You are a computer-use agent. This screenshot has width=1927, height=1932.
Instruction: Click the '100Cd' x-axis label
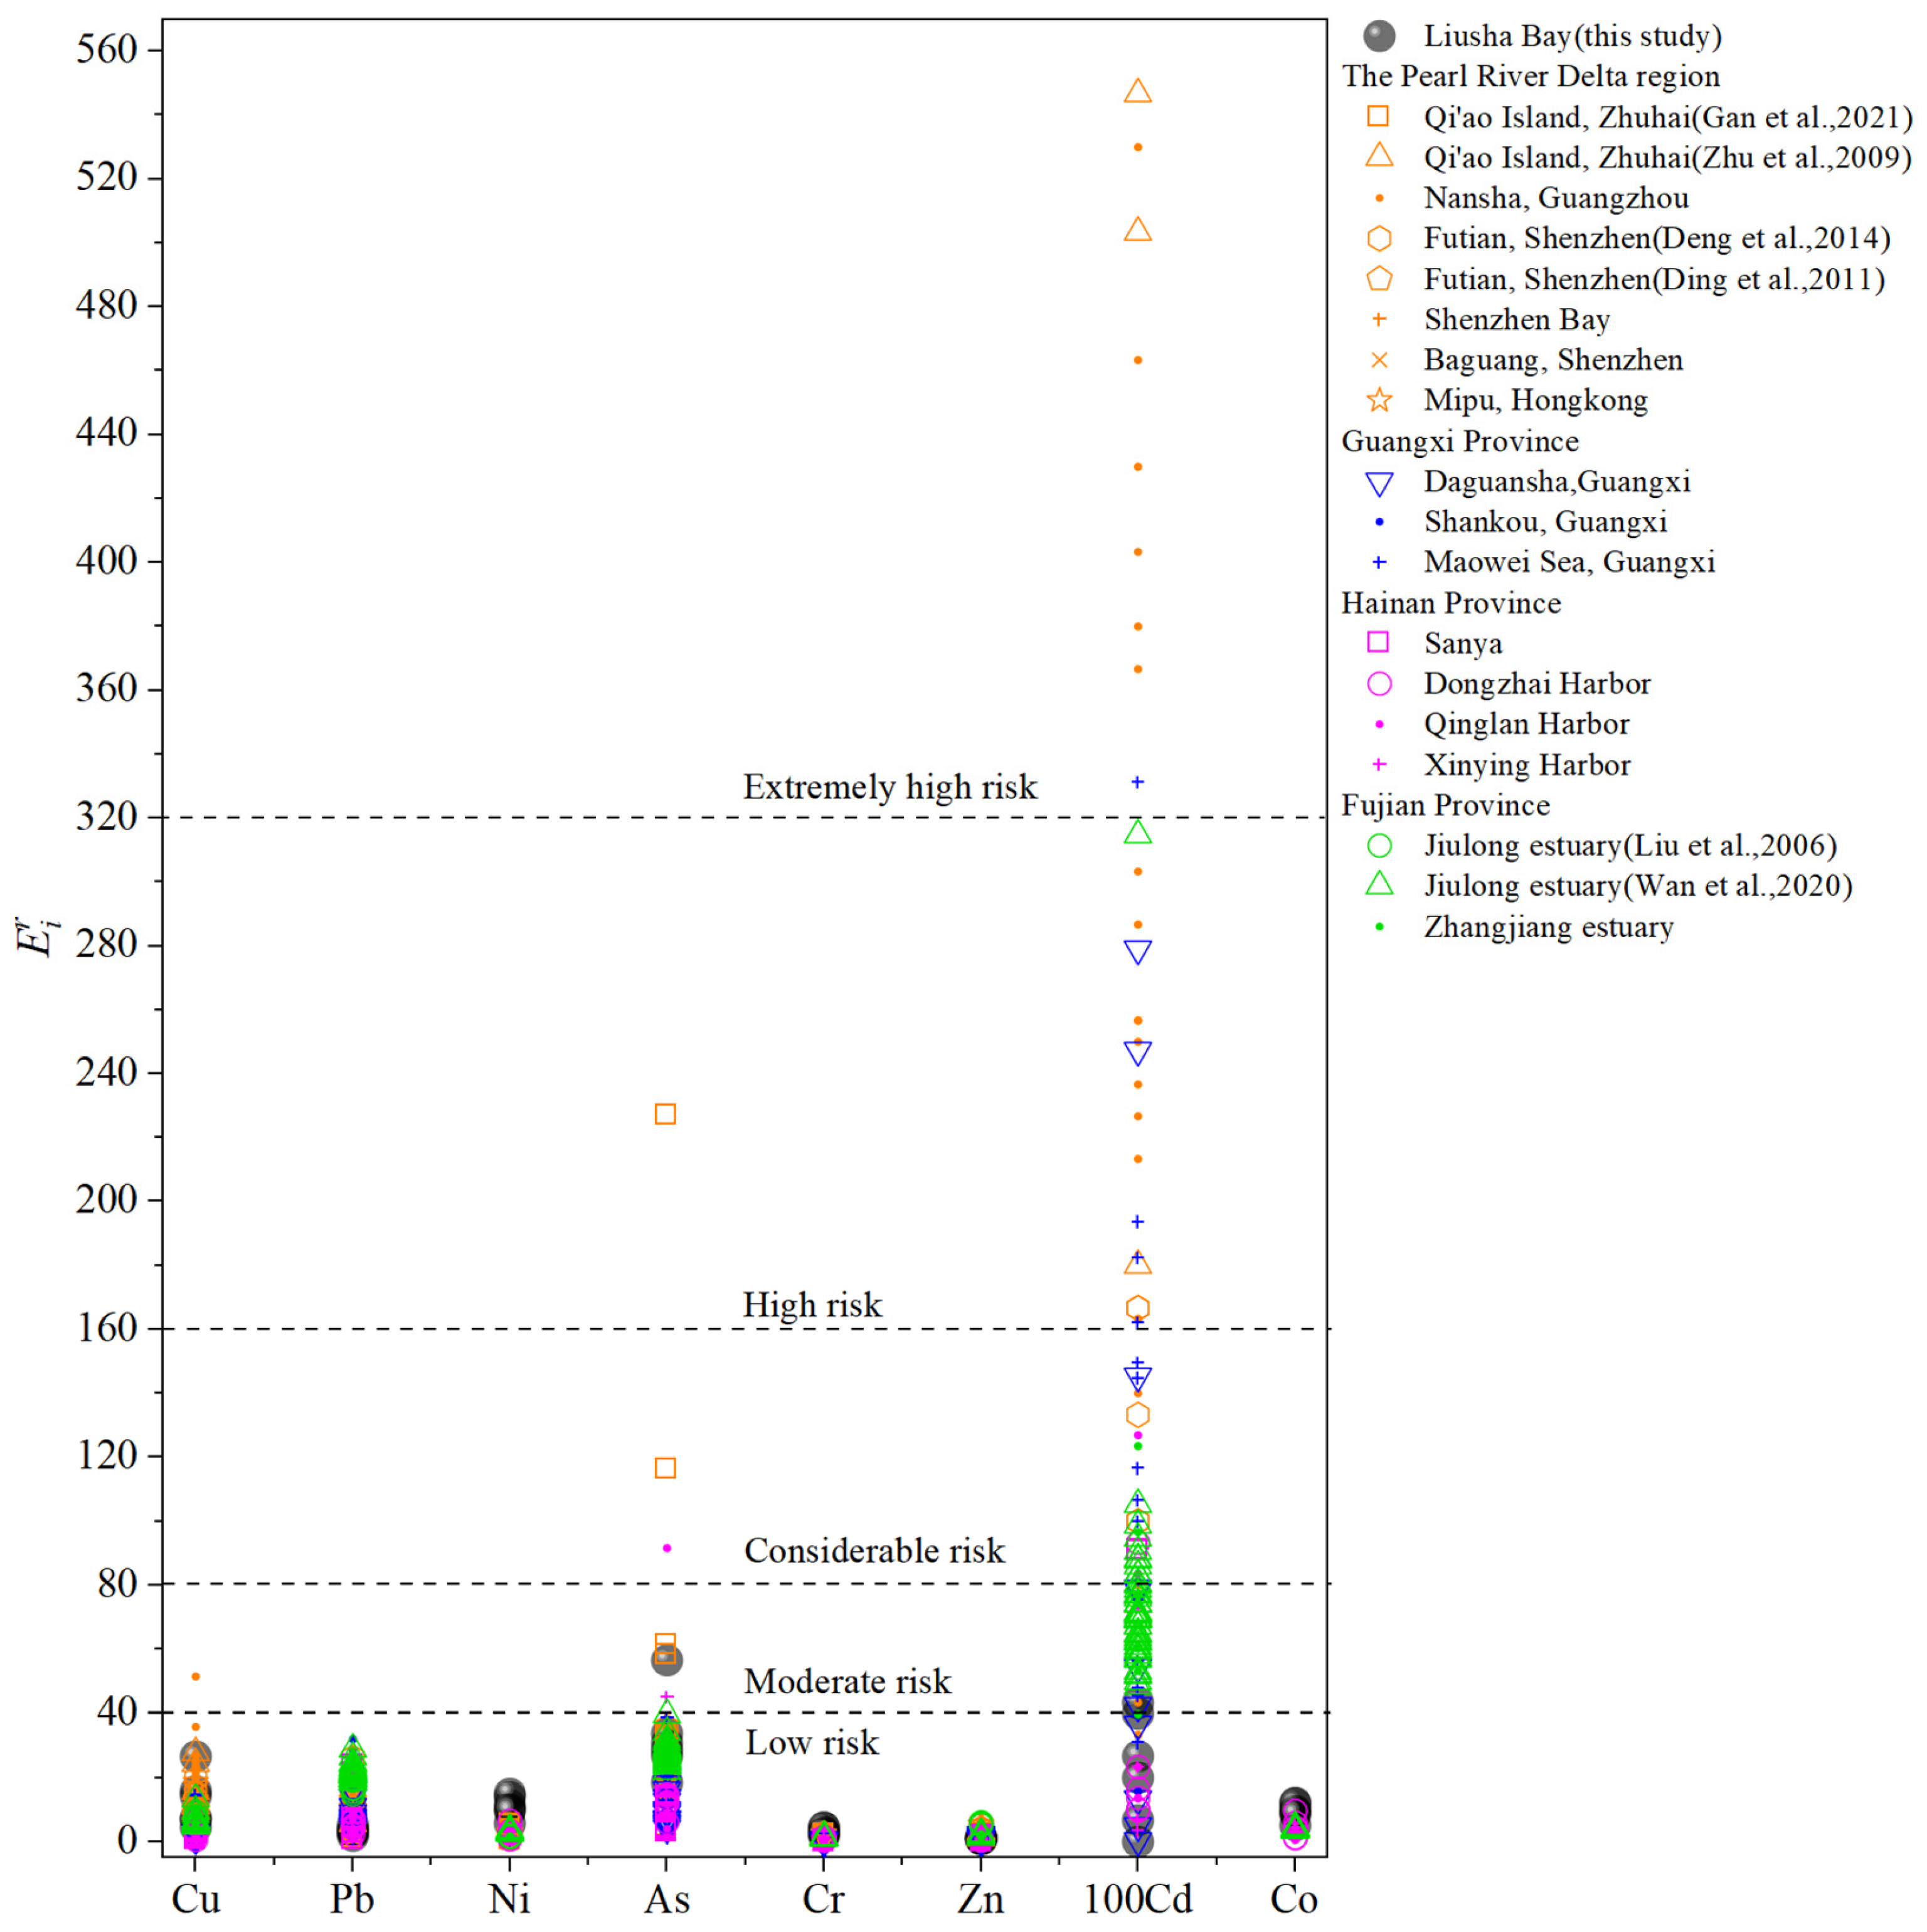pyautogui.click(x=1137, y=1898)
